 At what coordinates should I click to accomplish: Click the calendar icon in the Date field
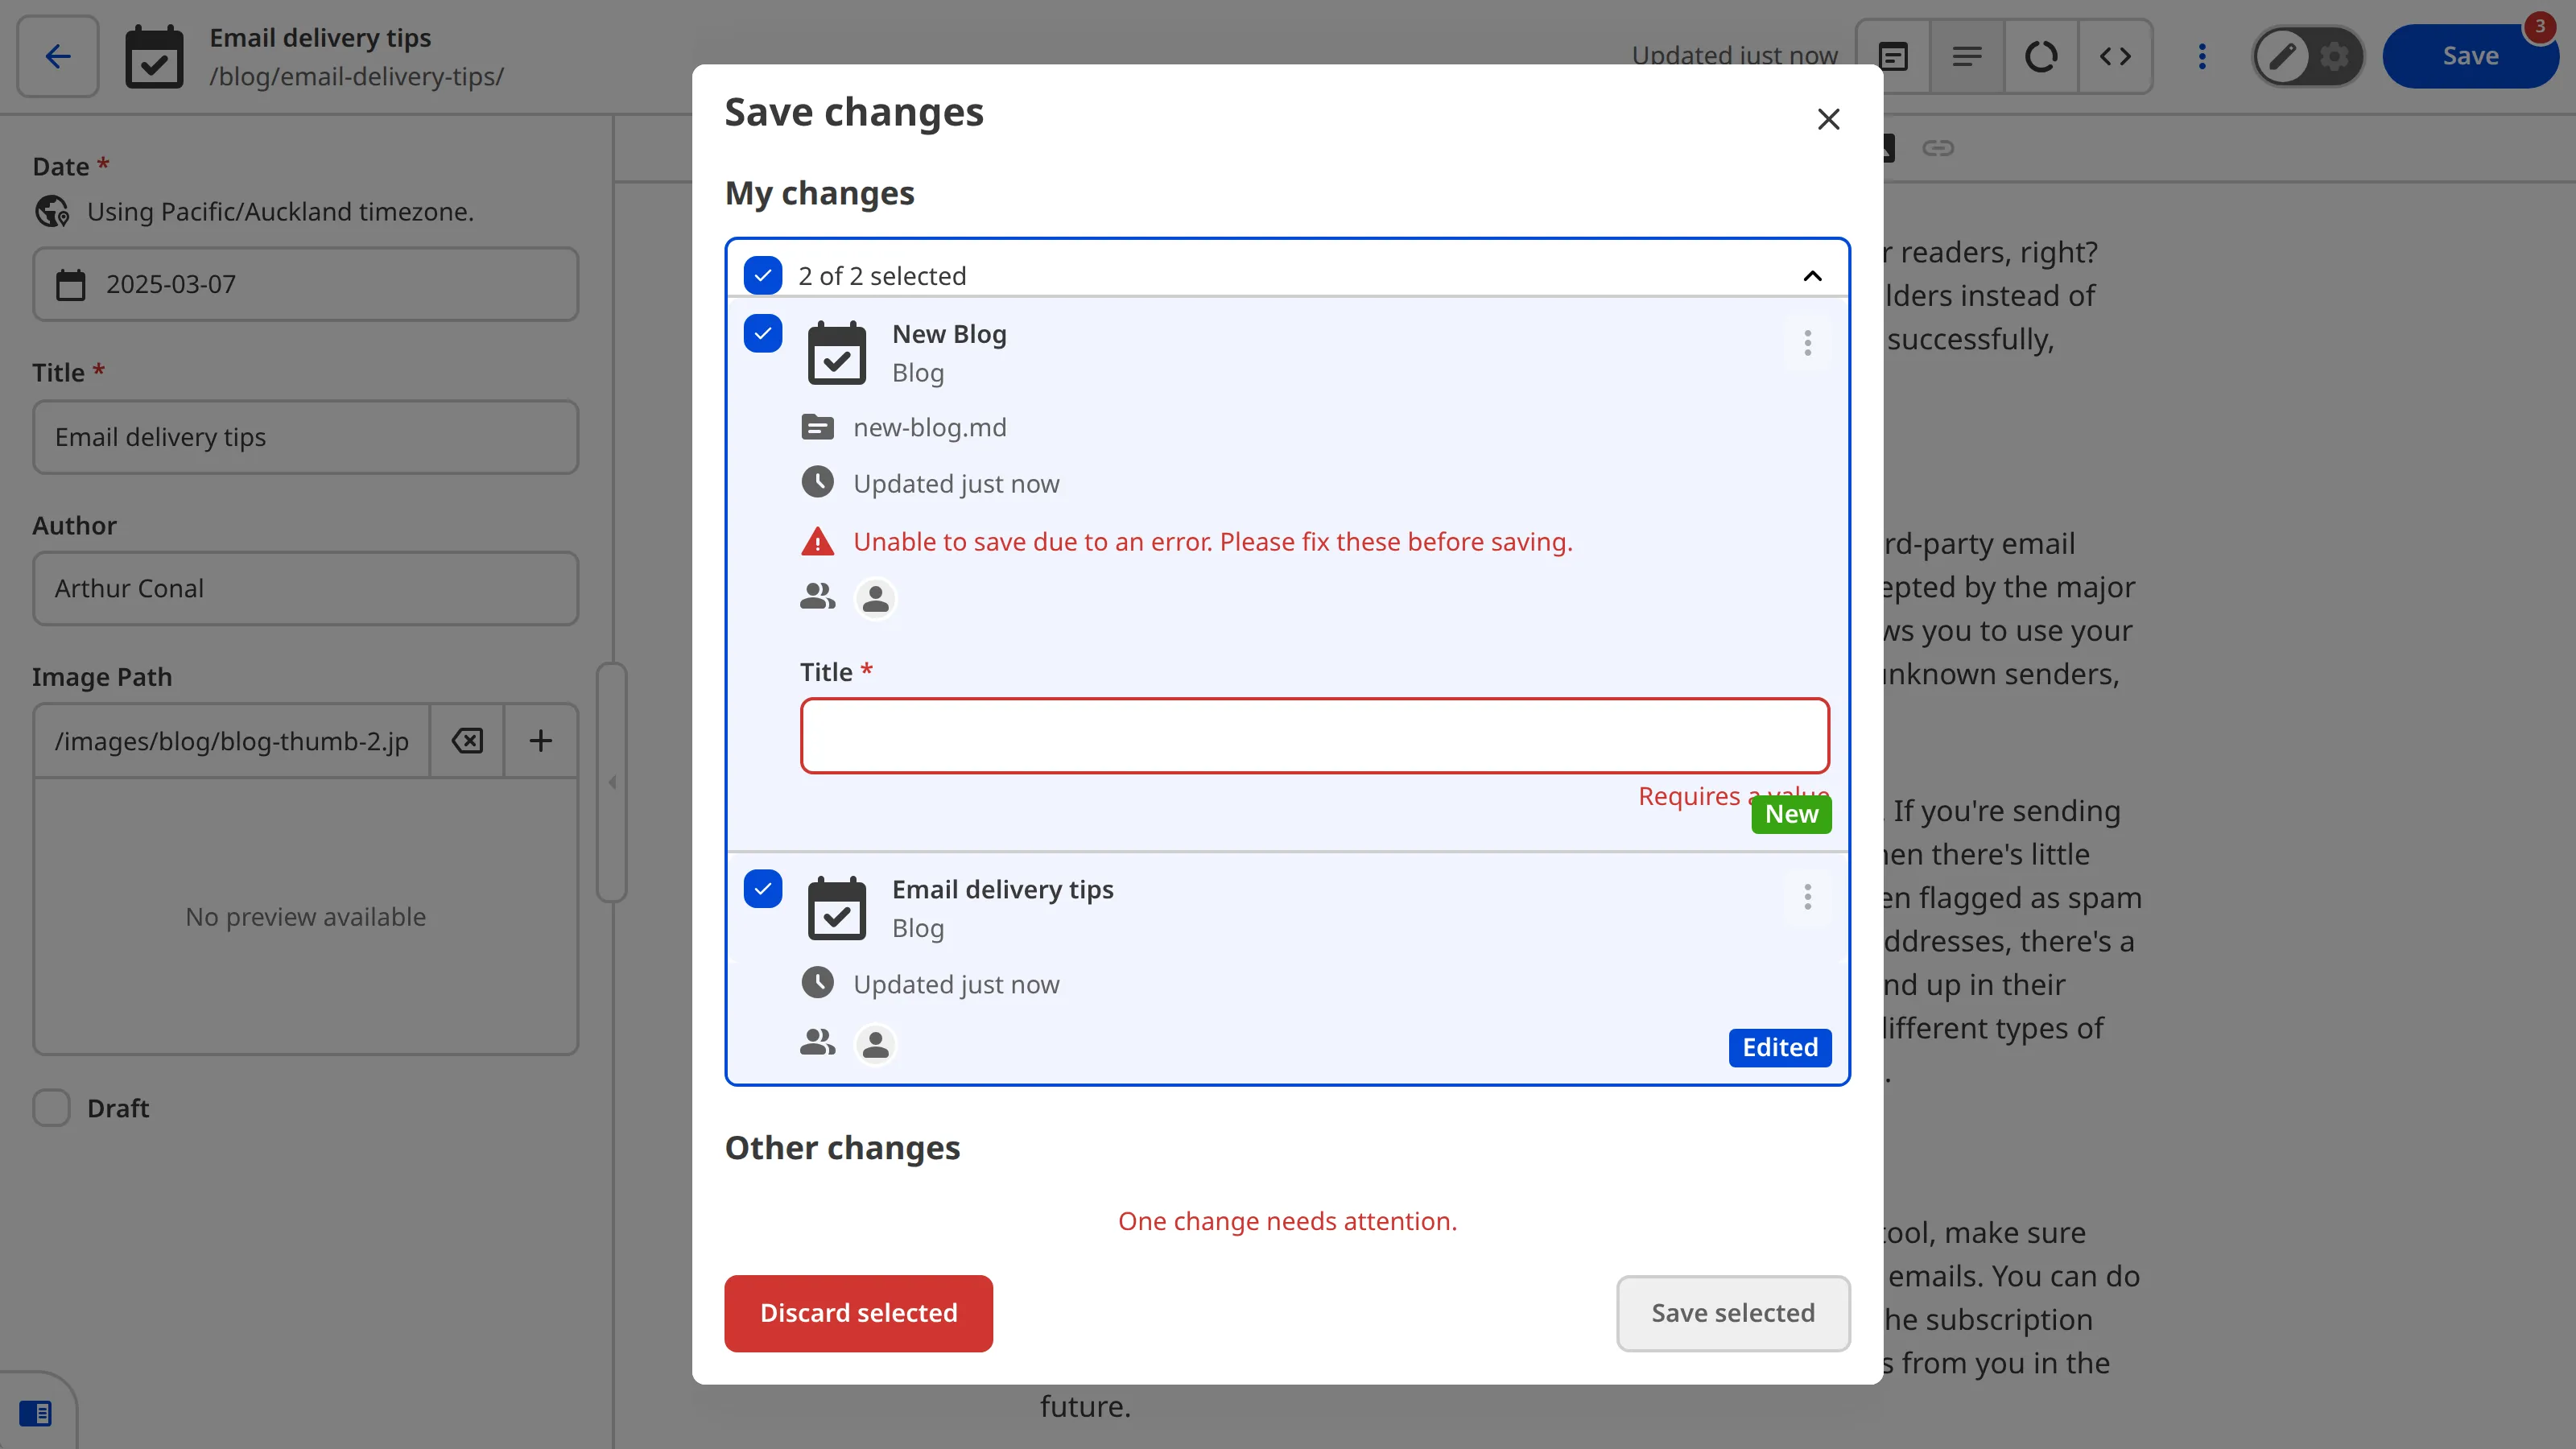(70, 284)
